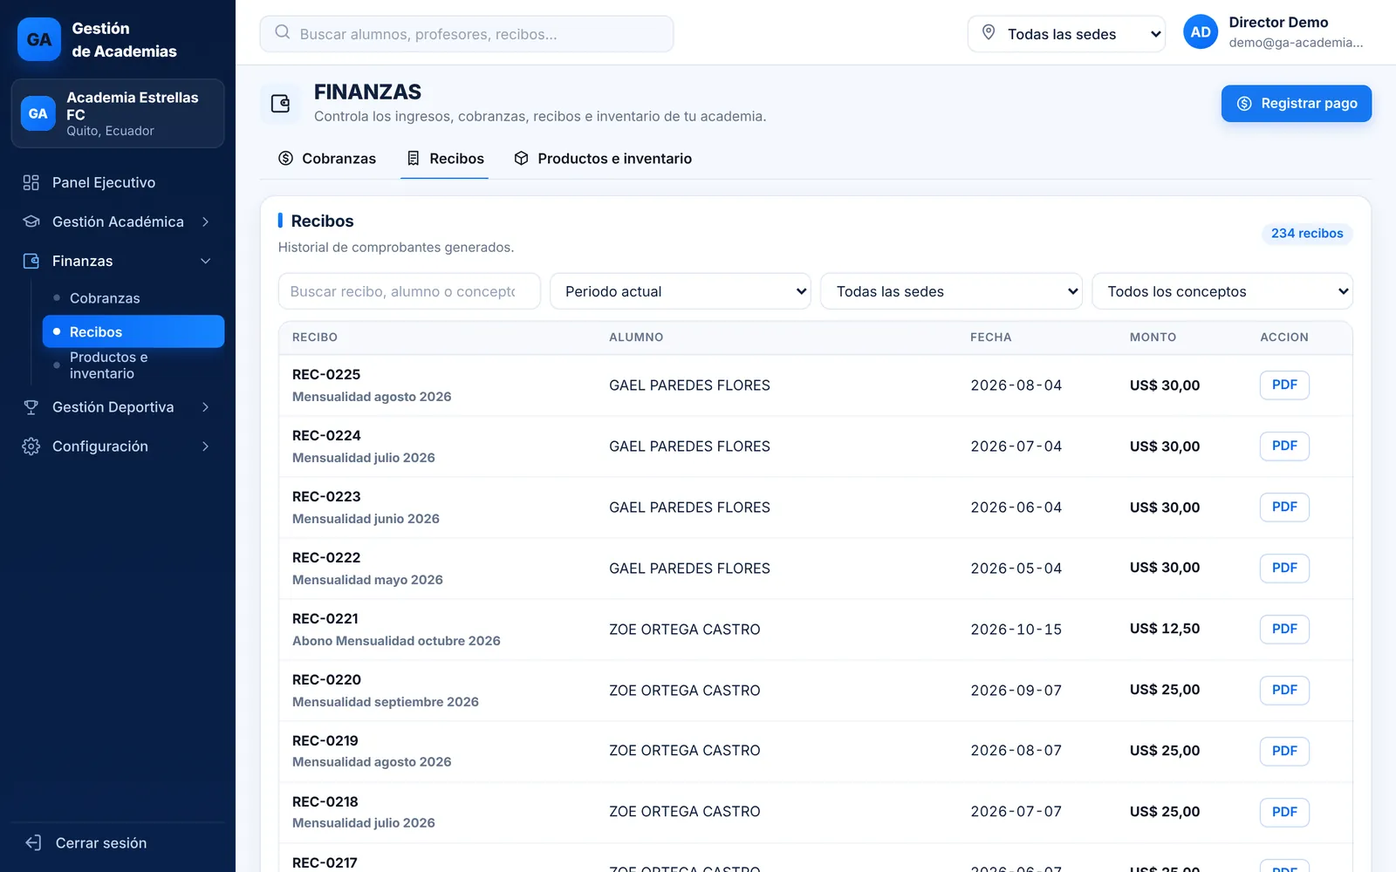Click the box icon on Productos e inventario tab
The width and height of the screenshot is (1396, 872).
(x=521, y=159)
